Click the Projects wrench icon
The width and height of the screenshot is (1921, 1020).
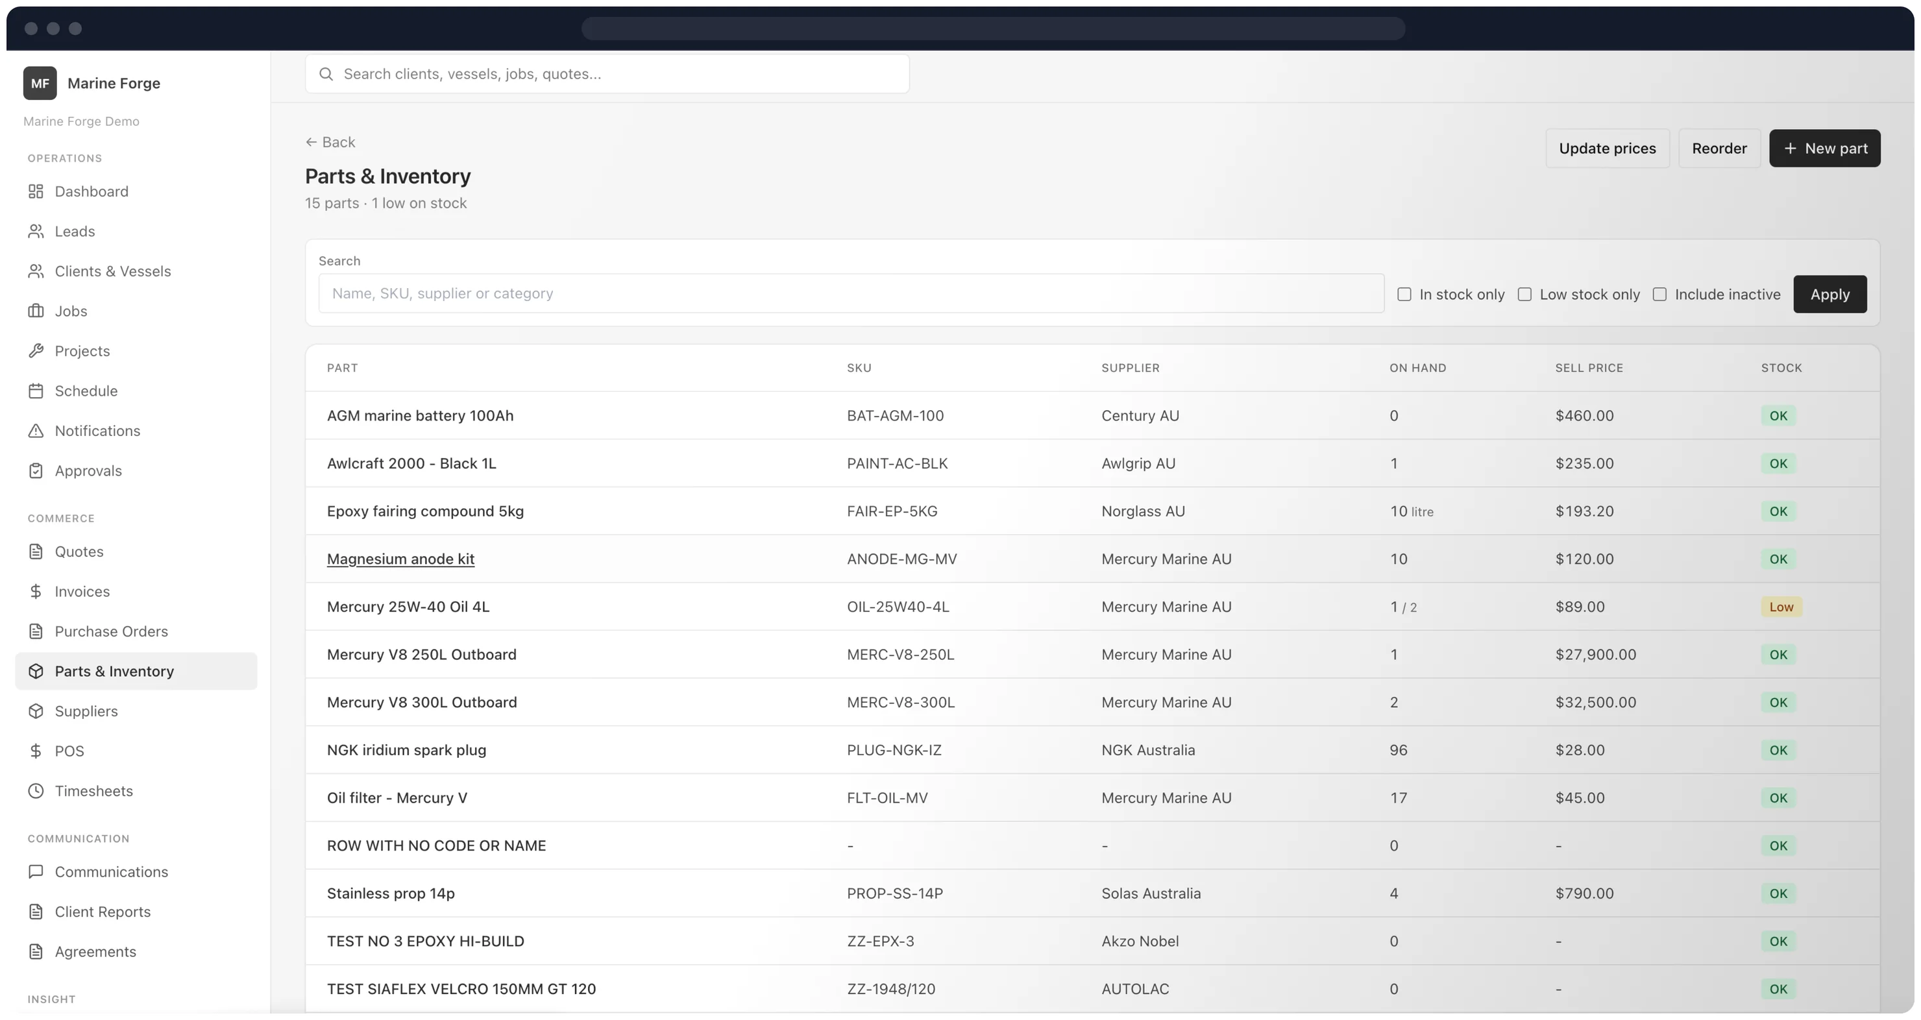click(36, 351)
